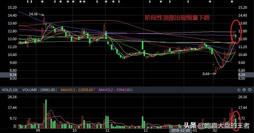Click the leftmost up-down arrow marker on top row
This screenshot has width=254, height=133.
28,2
